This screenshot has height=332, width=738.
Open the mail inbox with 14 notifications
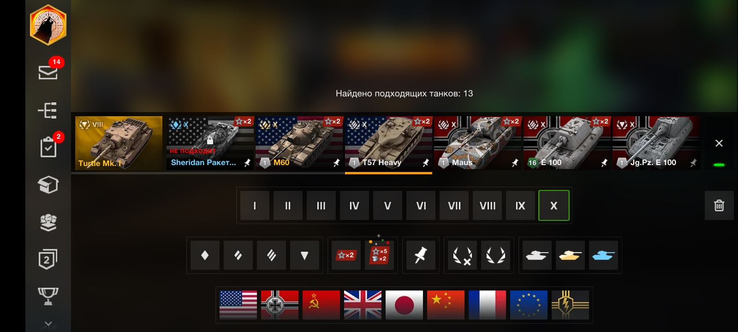[48, 71]
